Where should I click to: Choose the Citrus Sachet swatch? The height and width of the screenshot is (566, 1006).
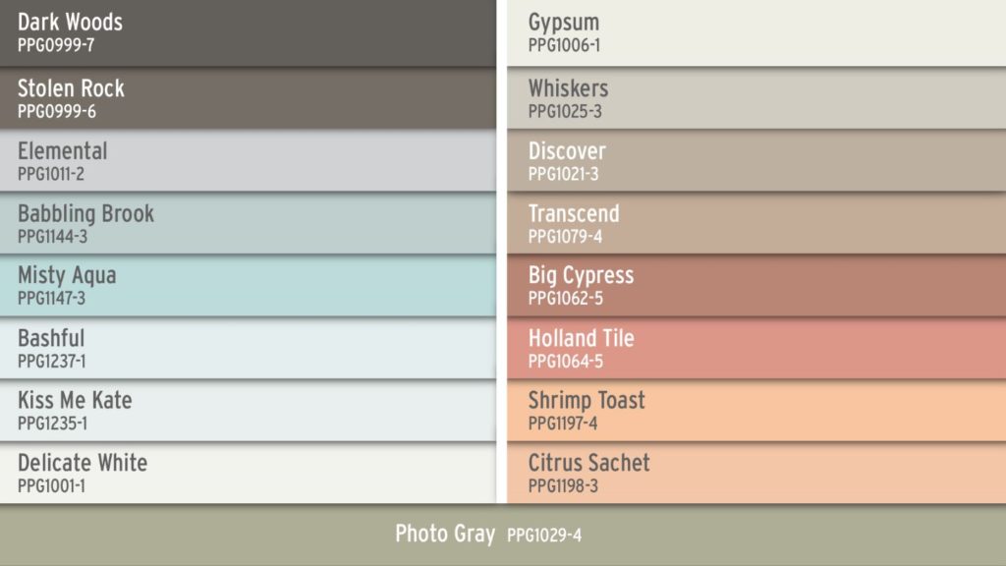[756, 473]
